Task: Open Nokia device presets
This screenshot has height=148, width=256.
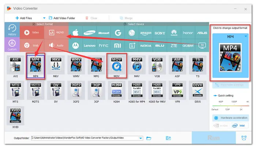Action: 146,45
